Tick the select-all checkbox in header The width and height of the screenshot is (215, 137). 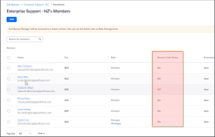9,58
